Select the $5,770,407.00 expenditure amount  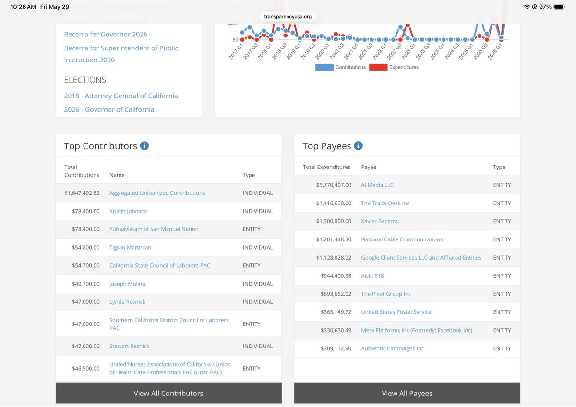[x=334, y=185]
